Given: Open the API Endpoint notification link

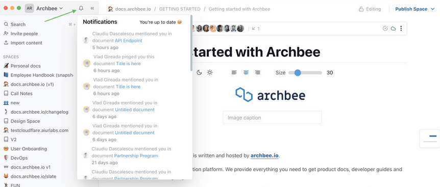Looking at the screenshot, I should tap(129, 41).
